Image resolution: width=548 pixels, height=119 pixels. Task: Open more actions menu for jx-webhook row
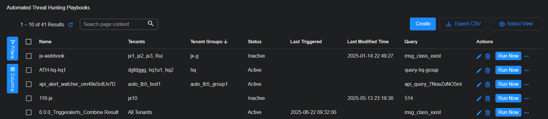[x=526, y=56]
